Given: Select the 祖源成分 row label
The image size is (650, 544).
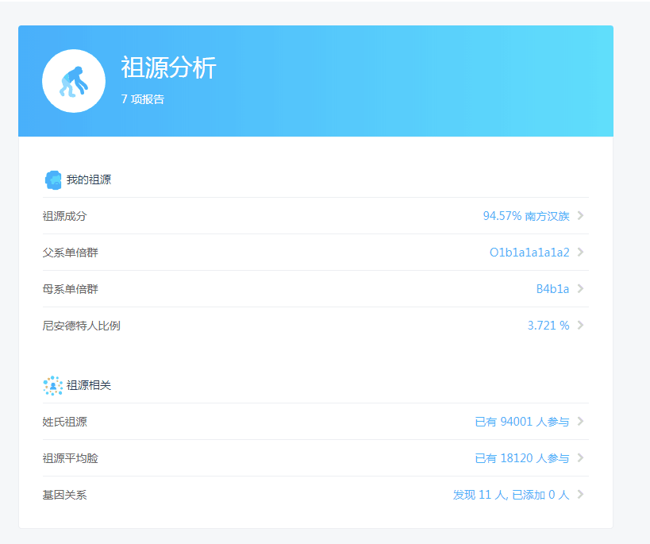Looking at the screenshot, I should pos(64,216).
